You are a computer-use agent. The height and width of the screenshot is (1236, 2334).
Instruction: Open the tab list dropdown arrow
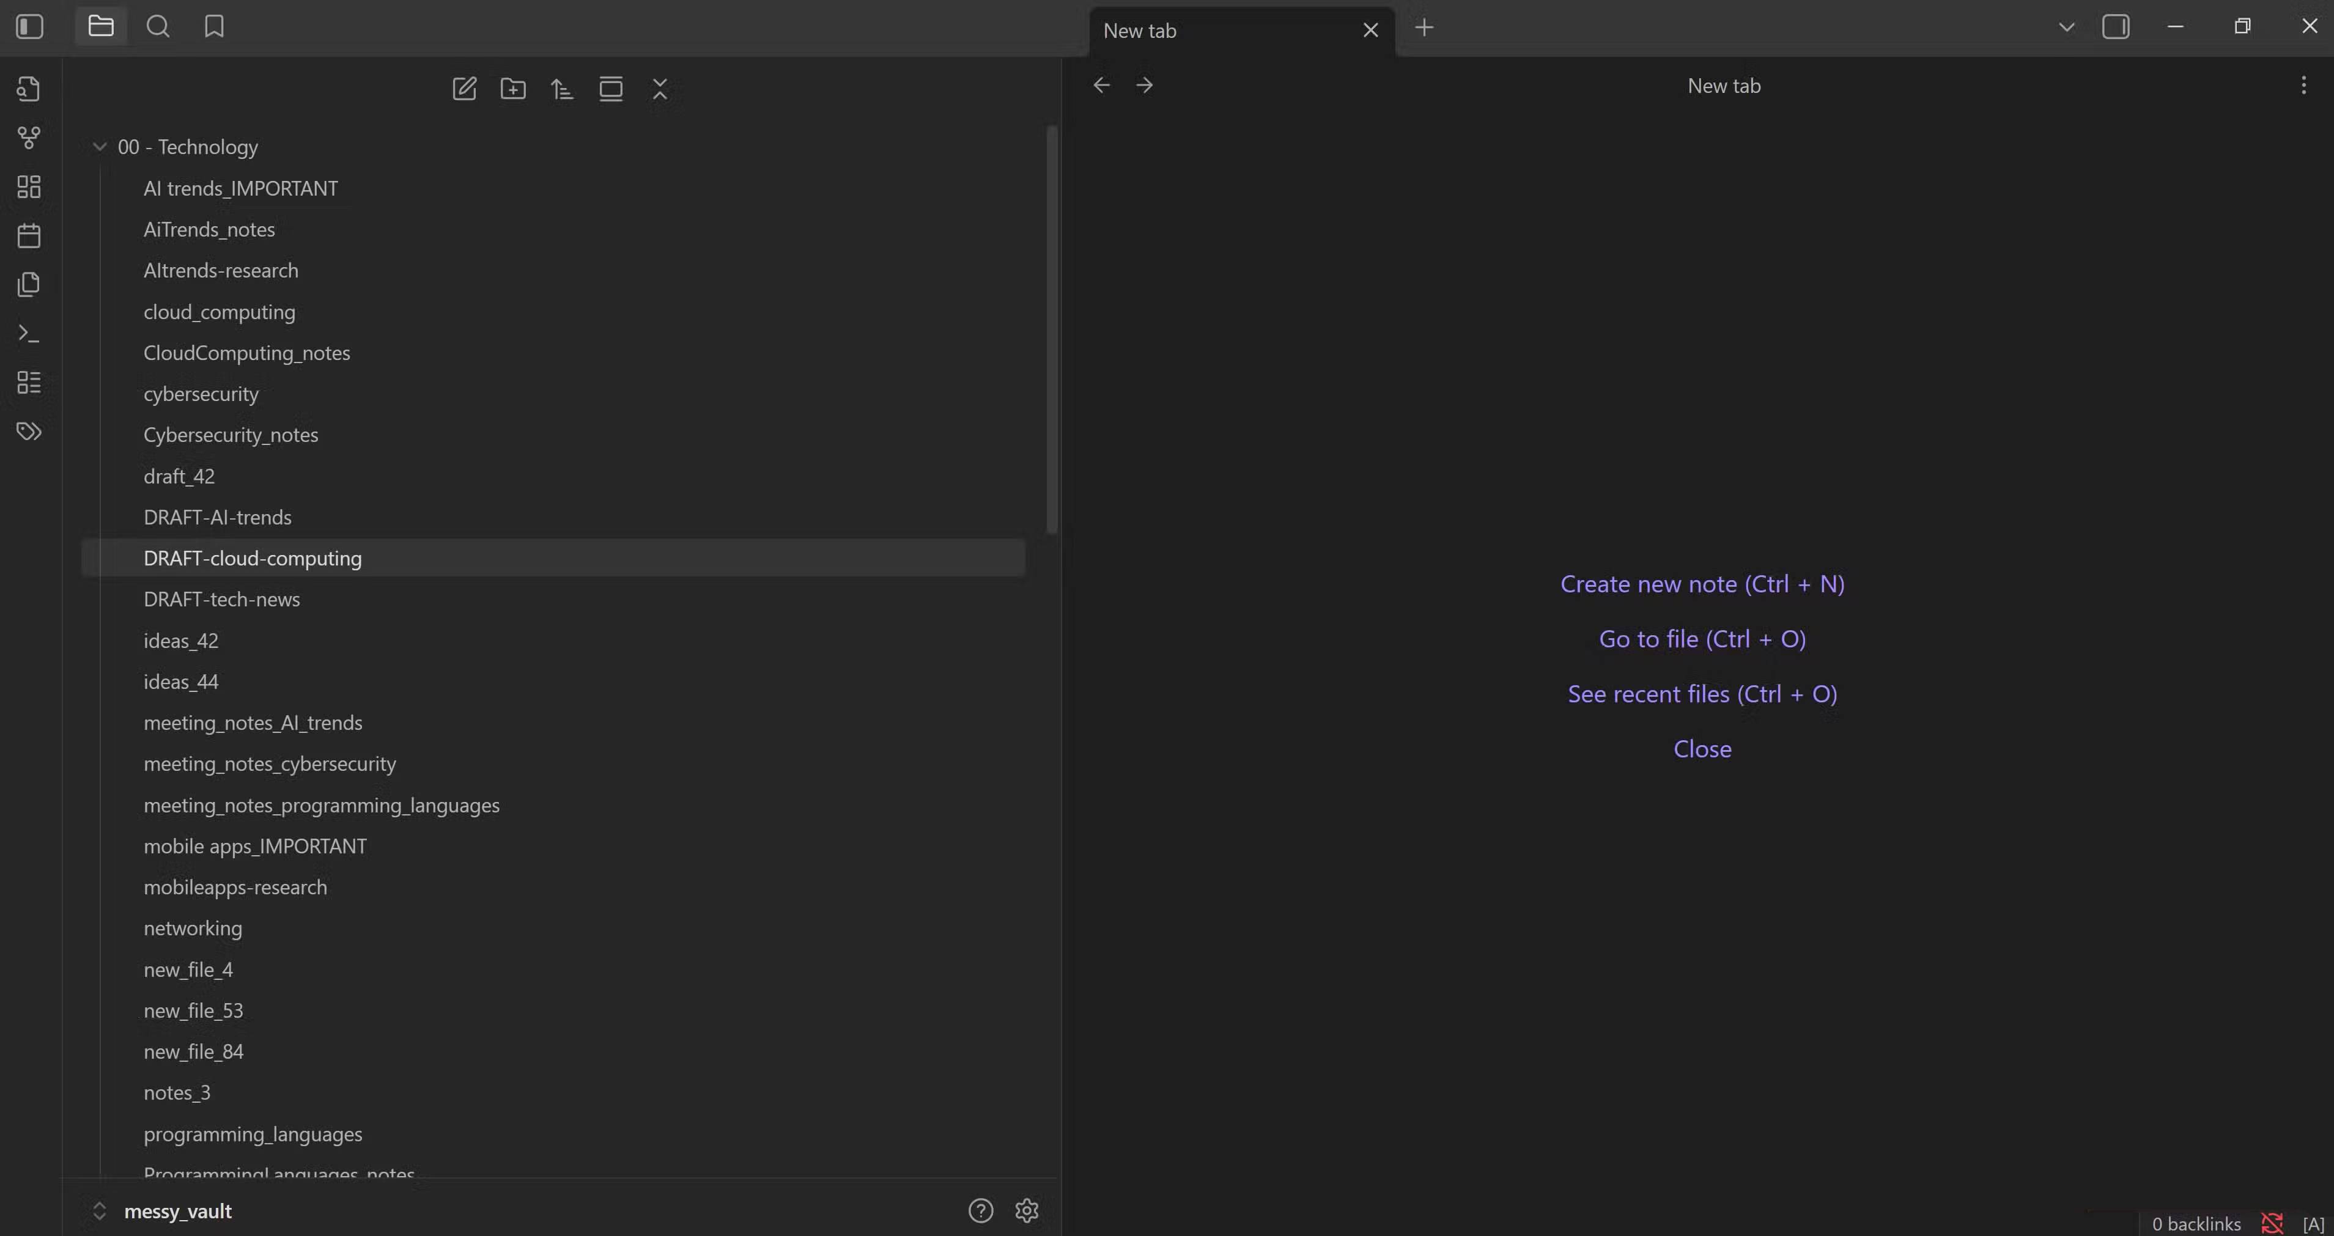[2067, 26]
